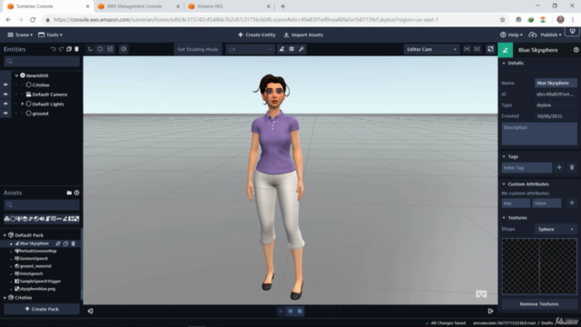Image resolution: width=581 pixels, height=327 pixels.
Task: Click the Blue Skysphere panel help icon
Action: coord(576,50)
